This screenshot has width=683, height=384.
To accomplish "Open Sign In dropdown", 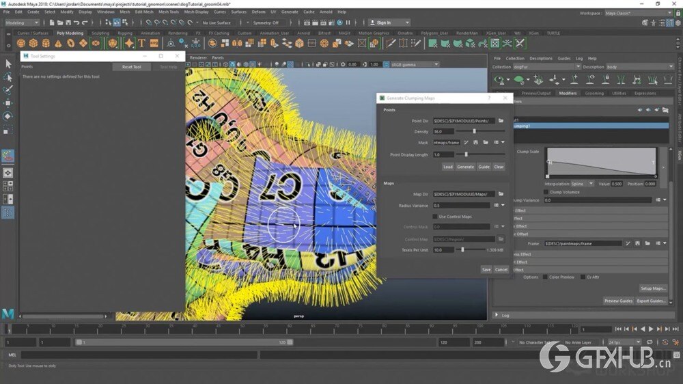I will pyautogui.click(x=389, y=23).
